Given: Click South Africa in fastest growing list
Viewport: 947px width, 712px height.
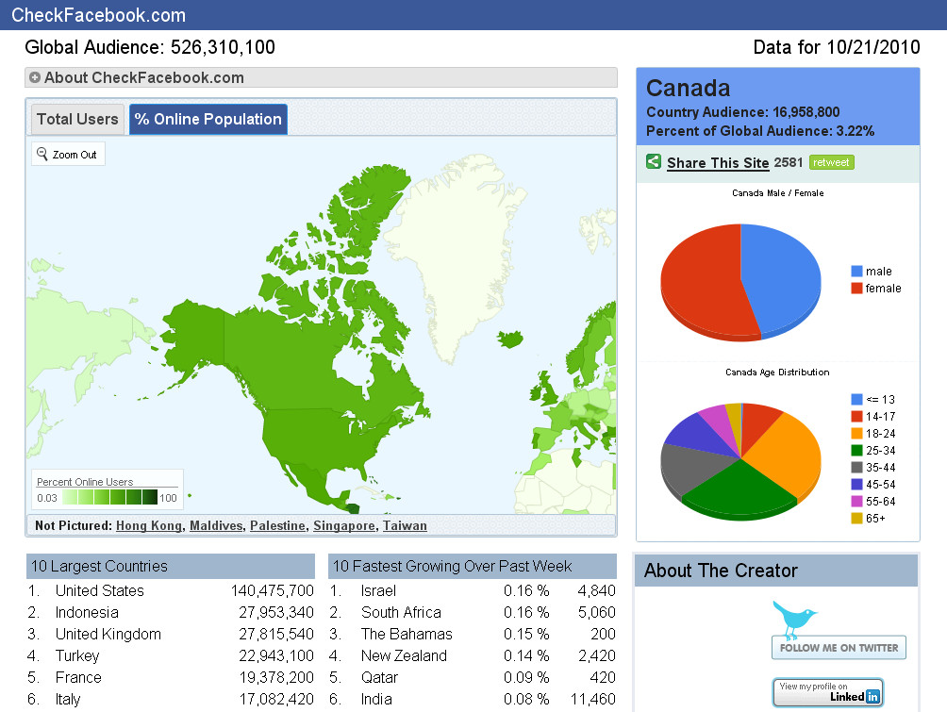Looking at the screenshot, I should pyautogui.click(x=401, y=612).
